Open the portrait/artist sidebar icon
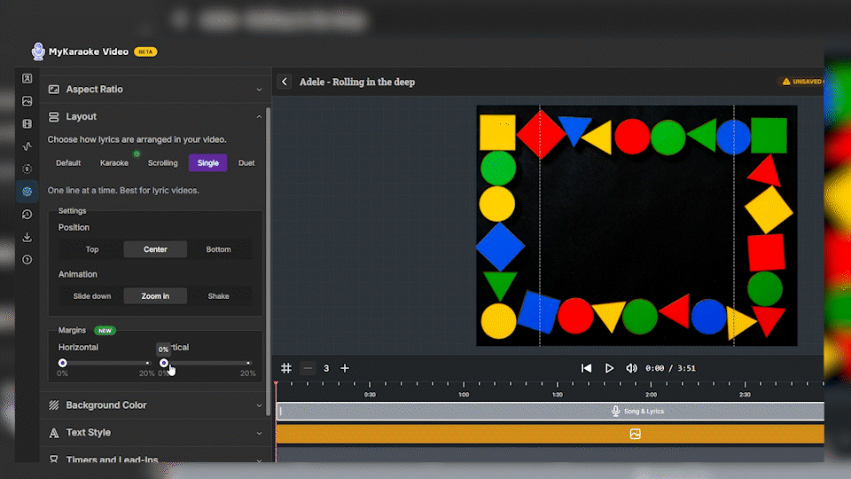This screenshot has height=479, width=851. pyautogui.click(x=27, y=79)
